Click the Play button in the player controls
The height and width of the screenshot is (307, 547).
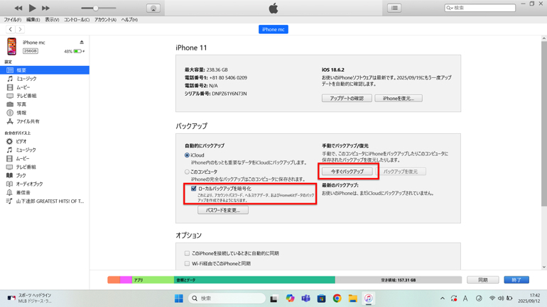click(32, 8)
